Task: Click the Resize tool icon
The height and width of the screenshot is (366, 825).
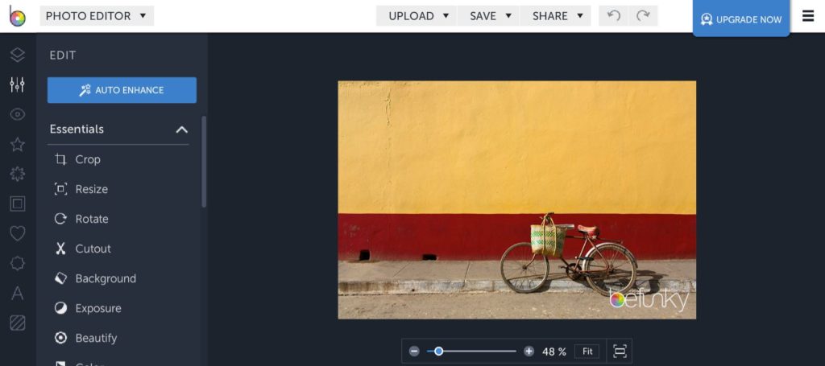Action: [61, 189]
